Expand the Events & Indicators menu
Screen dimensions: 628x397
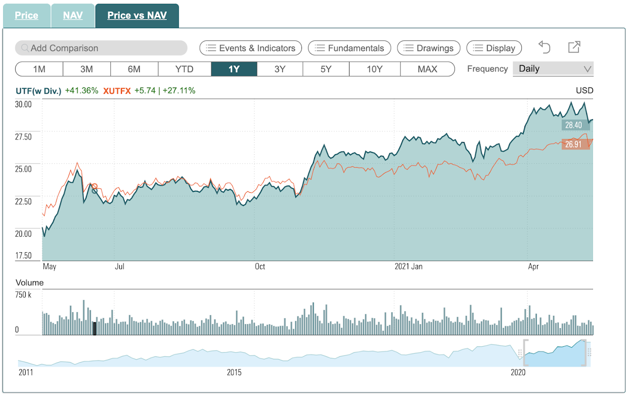[x=251, y=48]
